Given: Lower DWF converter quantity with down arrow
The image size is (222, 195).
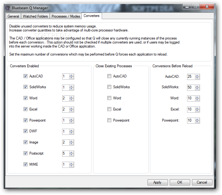Looking at the screenshot, I should (71, 133).
